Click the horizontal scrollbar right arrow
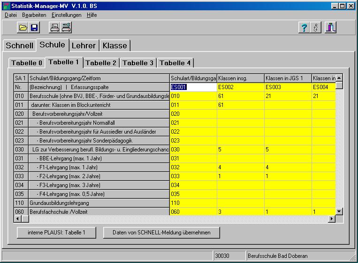This screenshot has width=358, height=263. pos(332,219)
